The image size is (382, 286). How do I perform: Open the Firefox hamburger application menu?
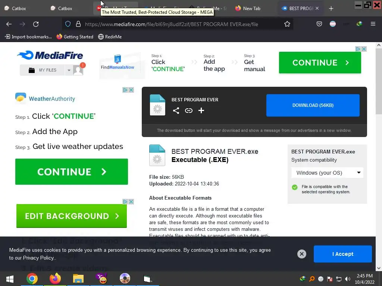pyautogui.click(x=373, y=24)
